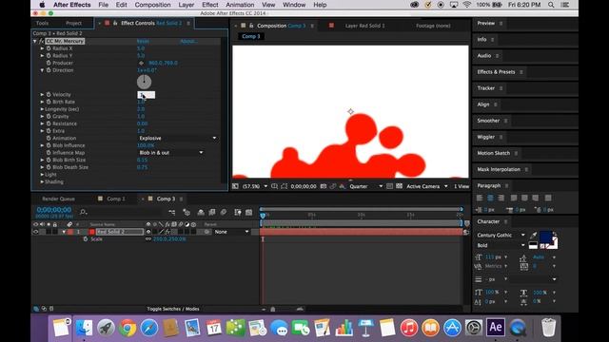This screenshot has height=342, width=609.
Task: Click the Producer position crosshair icon
Action: pos(142,63)
